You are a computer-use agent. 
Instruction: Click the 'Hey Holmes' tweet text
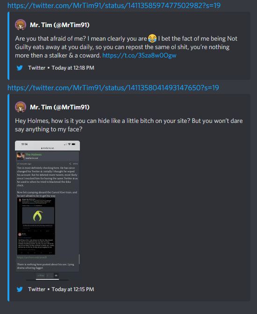pyautogui.click(x=129, y=125)
